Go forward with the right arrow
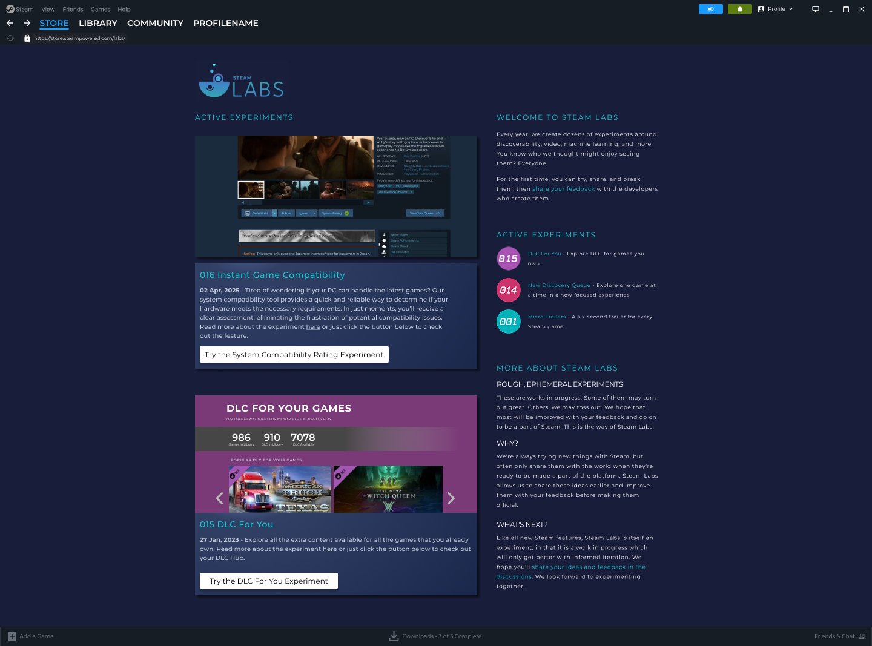 tap(27, 23)
